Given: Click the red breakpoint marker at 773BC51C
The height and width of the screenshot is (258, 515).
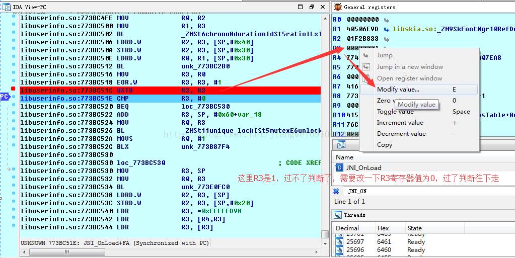Looking at the screenshot, I should tap(13, 89).
